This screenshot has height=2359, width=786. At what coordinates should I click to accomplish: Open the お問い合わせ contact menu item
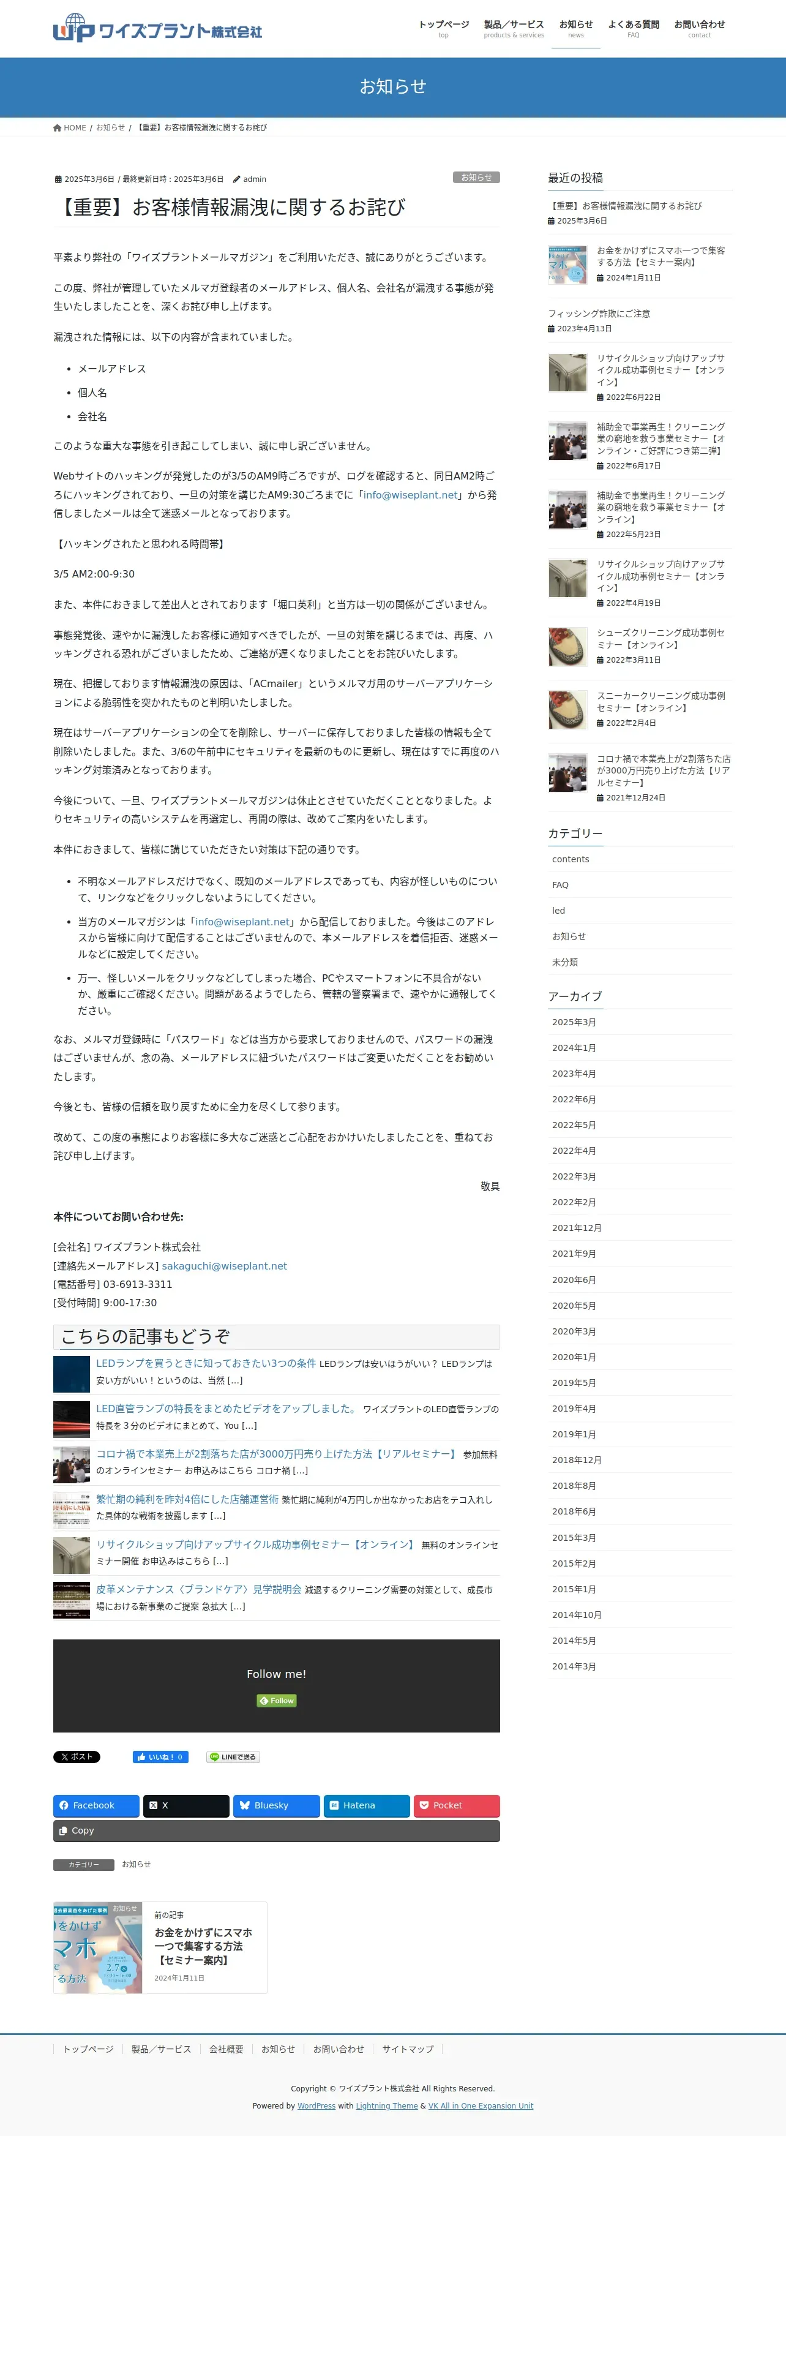(699, 28)
